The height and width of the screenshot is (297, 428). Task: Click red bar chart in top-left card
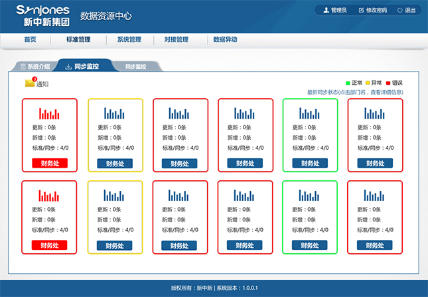pyautogui.click(x=49, y=113)
